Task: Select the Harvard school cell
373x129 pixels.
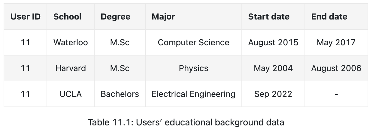Action: tap(71, 68)
